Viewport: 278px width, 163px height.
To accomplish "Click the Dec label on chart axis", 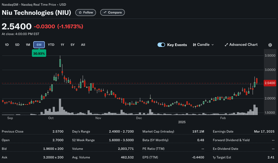I will tap(139, 118).
